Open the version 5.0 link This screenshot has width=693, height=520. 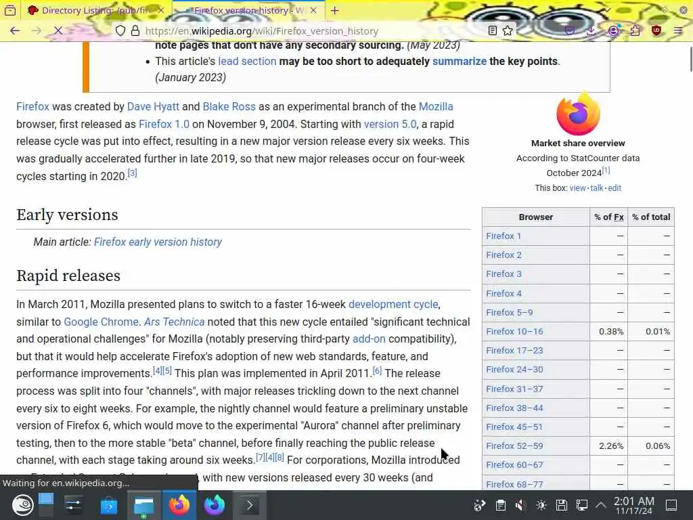click(x=390, y=125)
